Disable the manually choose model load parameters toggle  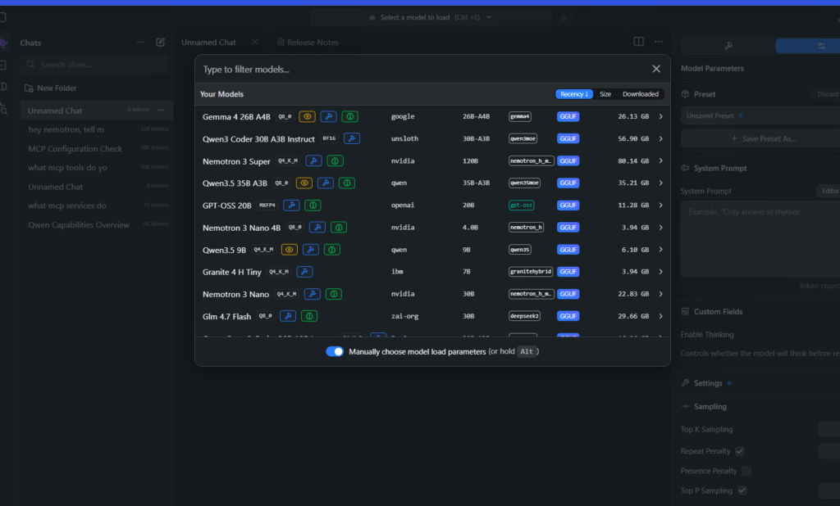[x=334, y=350]
